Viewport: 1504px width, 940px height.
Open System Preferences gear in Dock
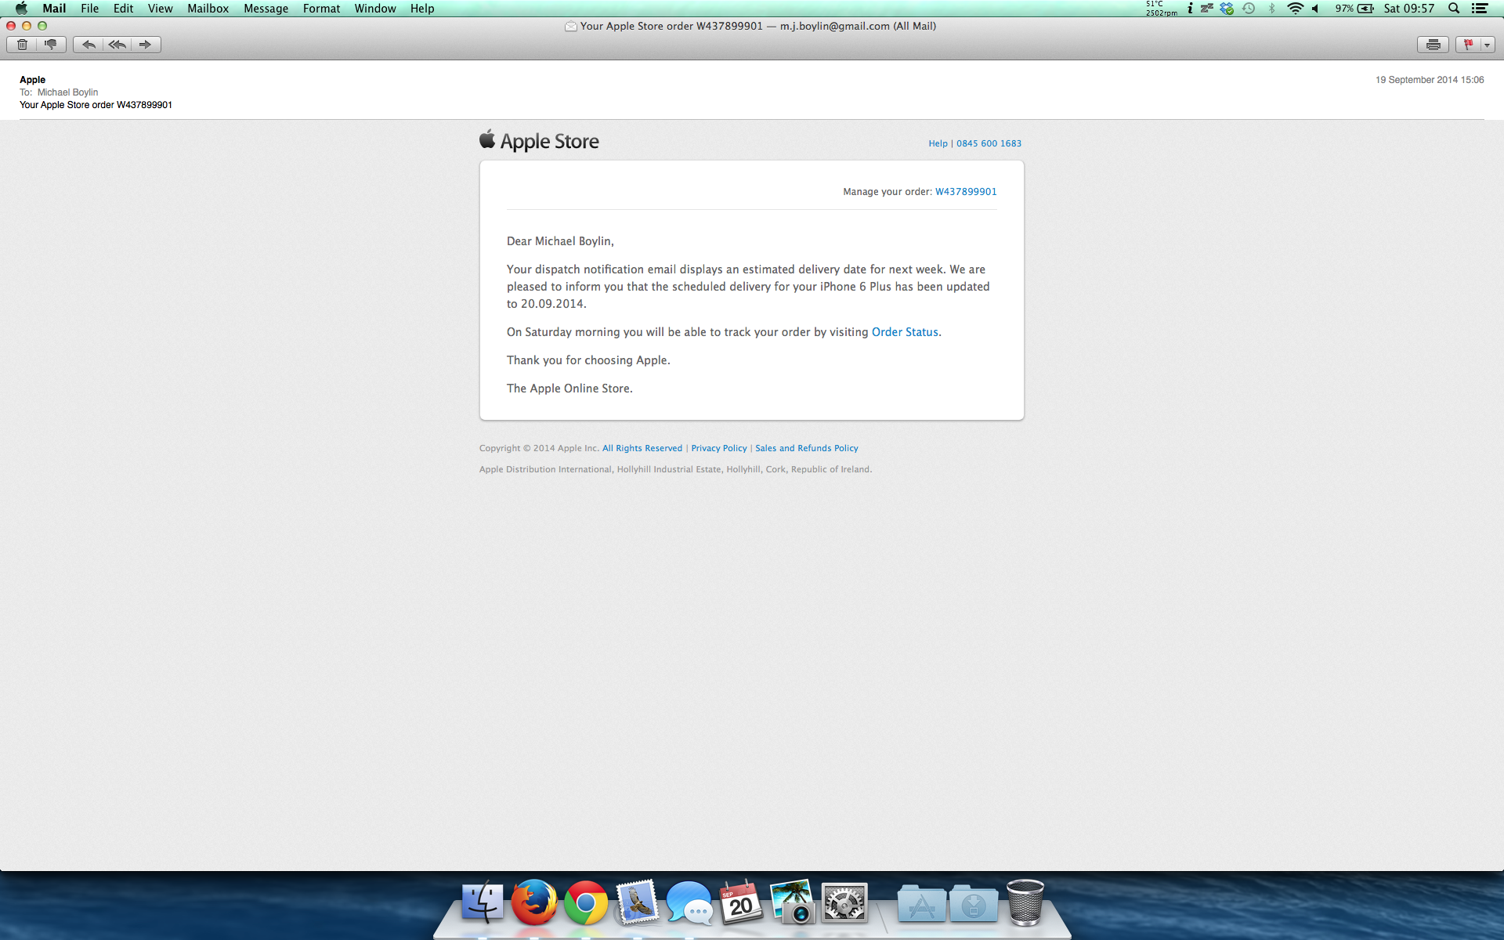pos(844,903)
